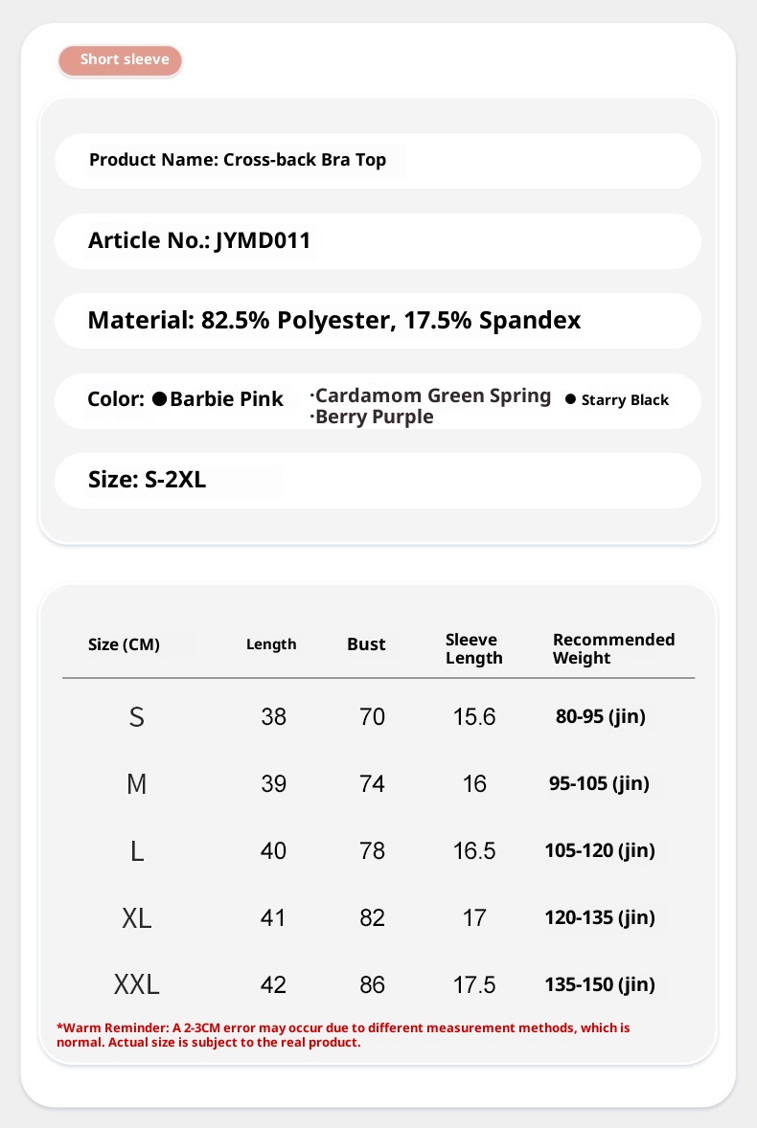Click the Short sleeve tab badge
Viewport: 757px width, 1128px height.
120,60
